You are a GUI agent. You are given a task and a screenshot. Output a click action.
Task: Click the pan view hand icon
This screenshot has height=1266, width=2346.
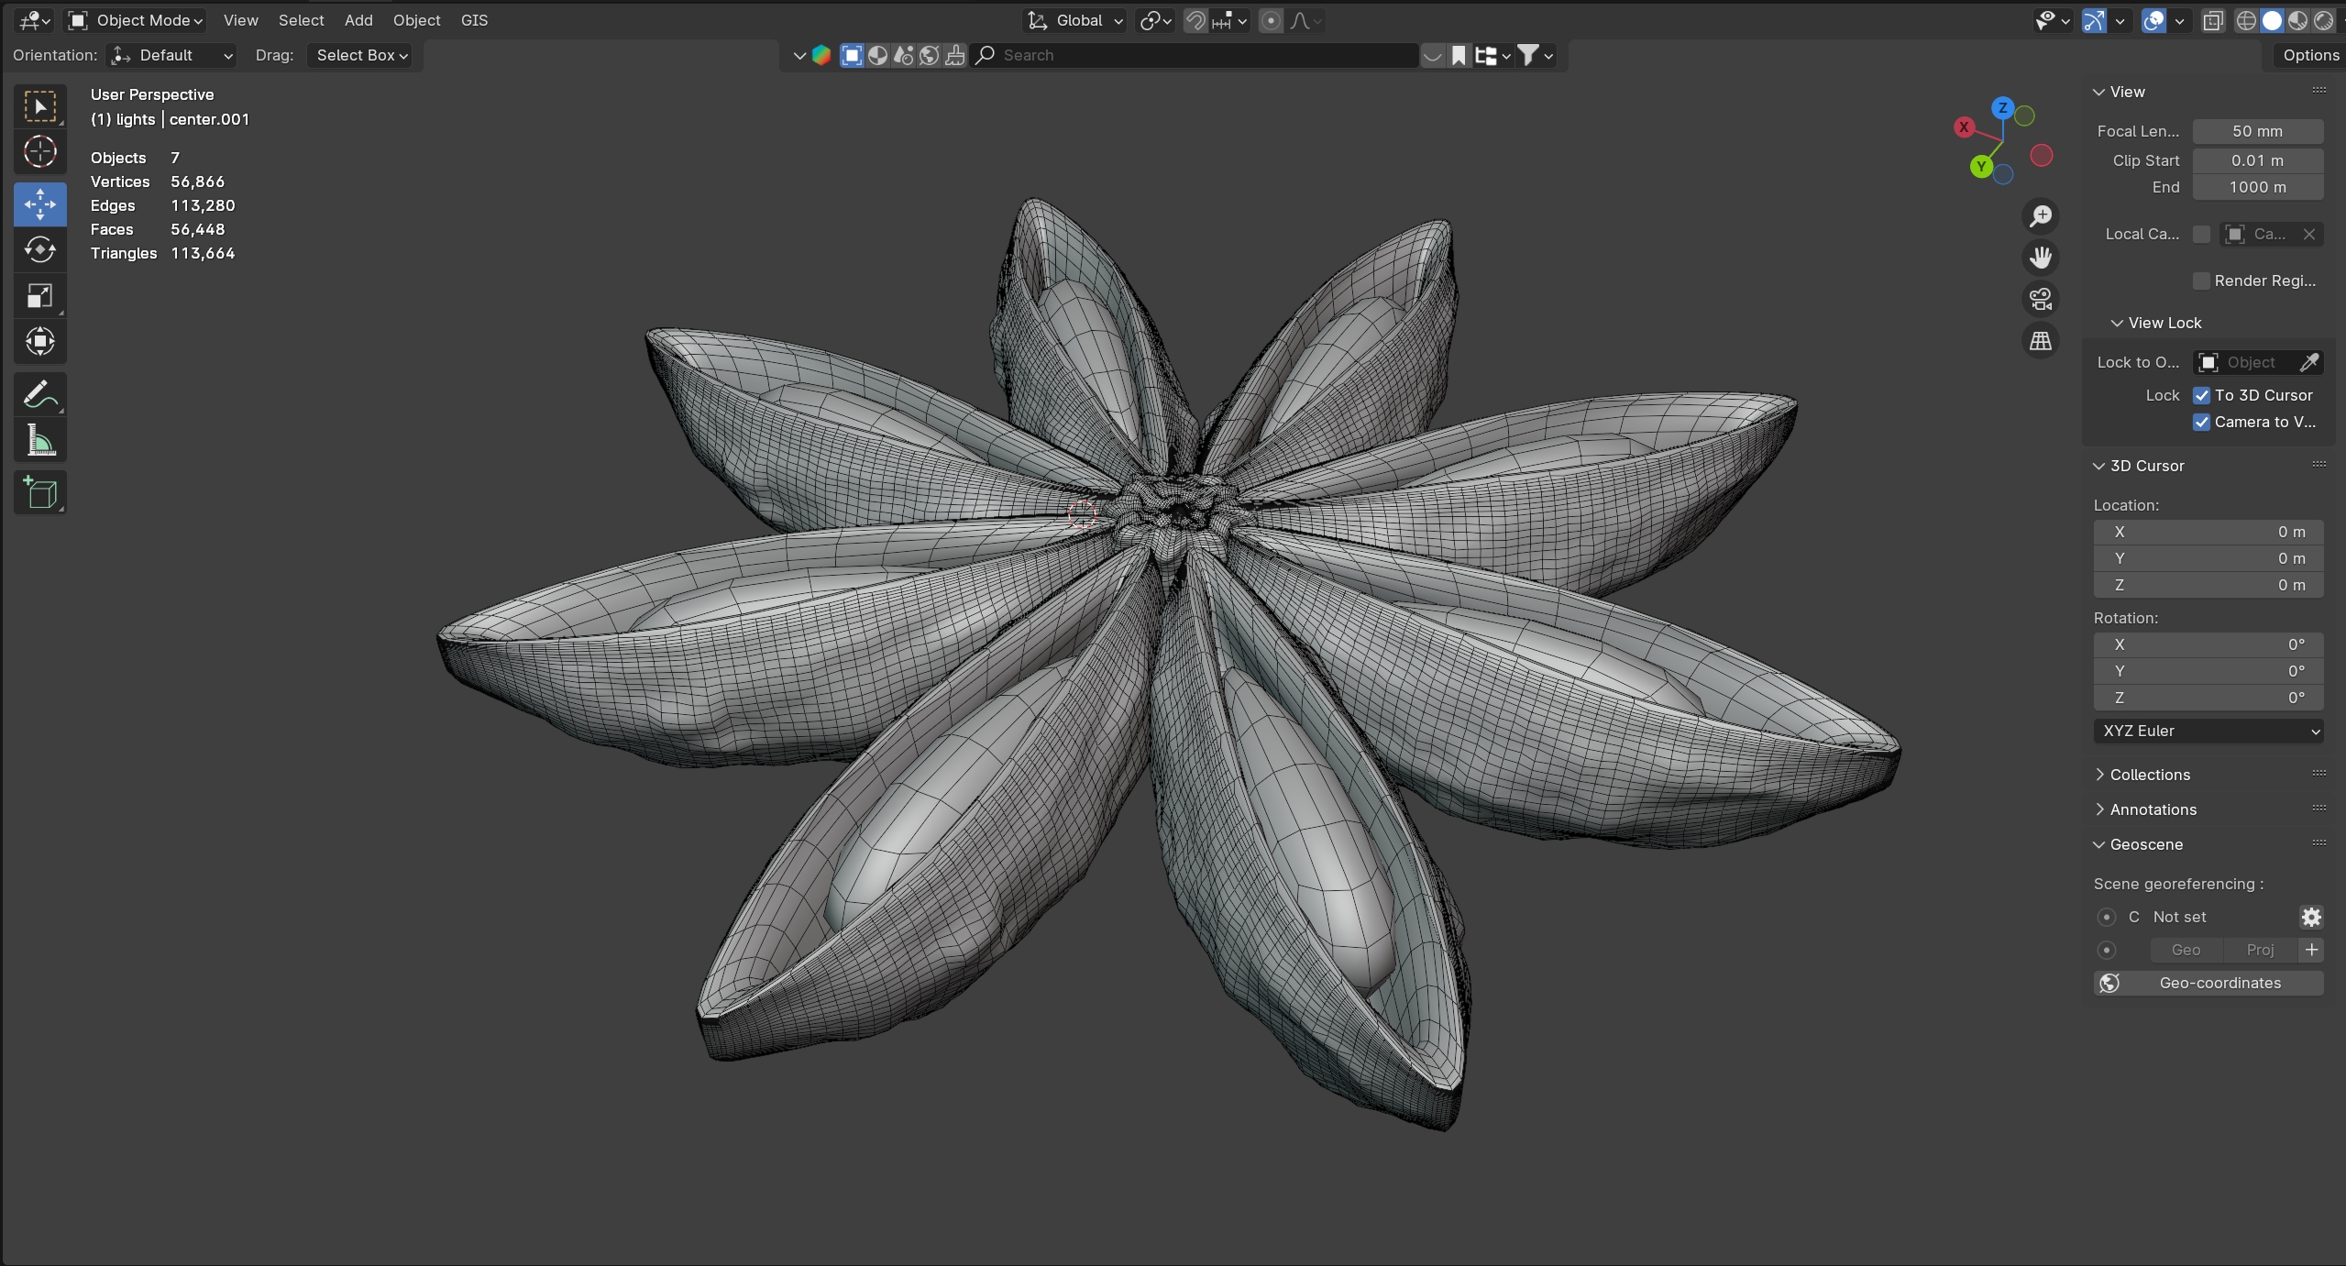click(2040, 258)
